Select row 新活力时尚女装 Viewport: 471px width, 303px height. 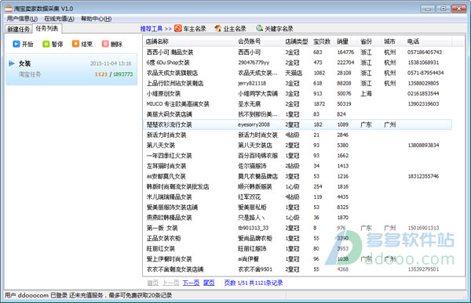(x=298, y=135)
